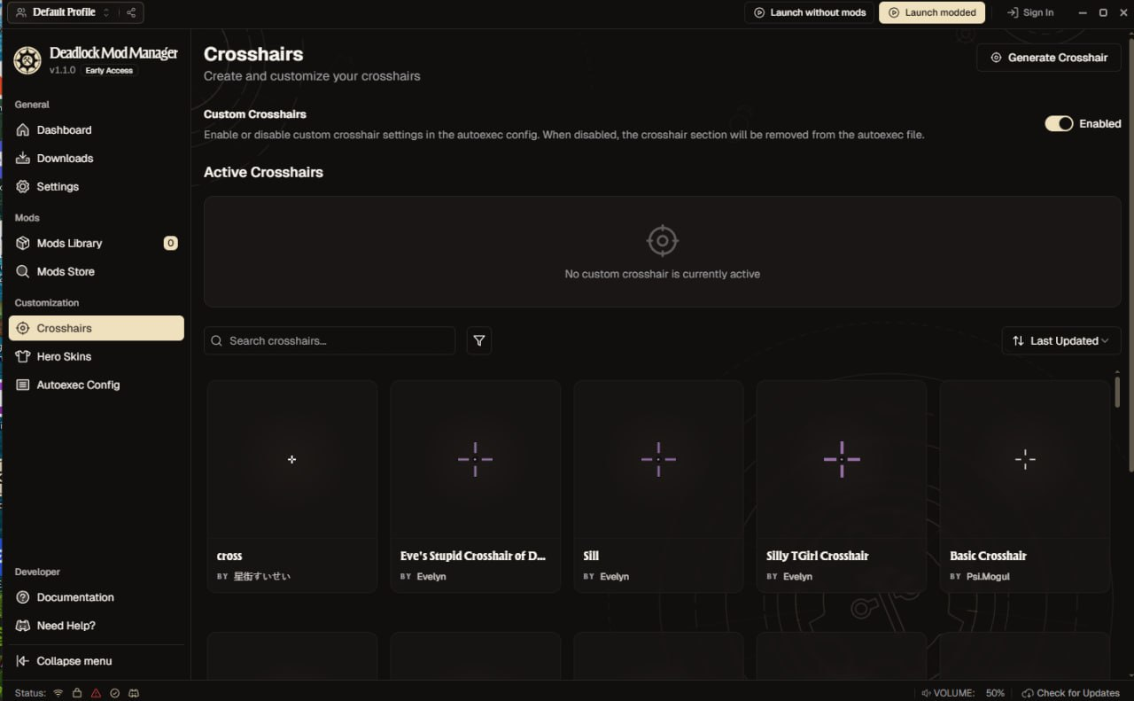
Task: Toggle the Custom Crosshairs Enabled switch
Action: (1059, 124)
